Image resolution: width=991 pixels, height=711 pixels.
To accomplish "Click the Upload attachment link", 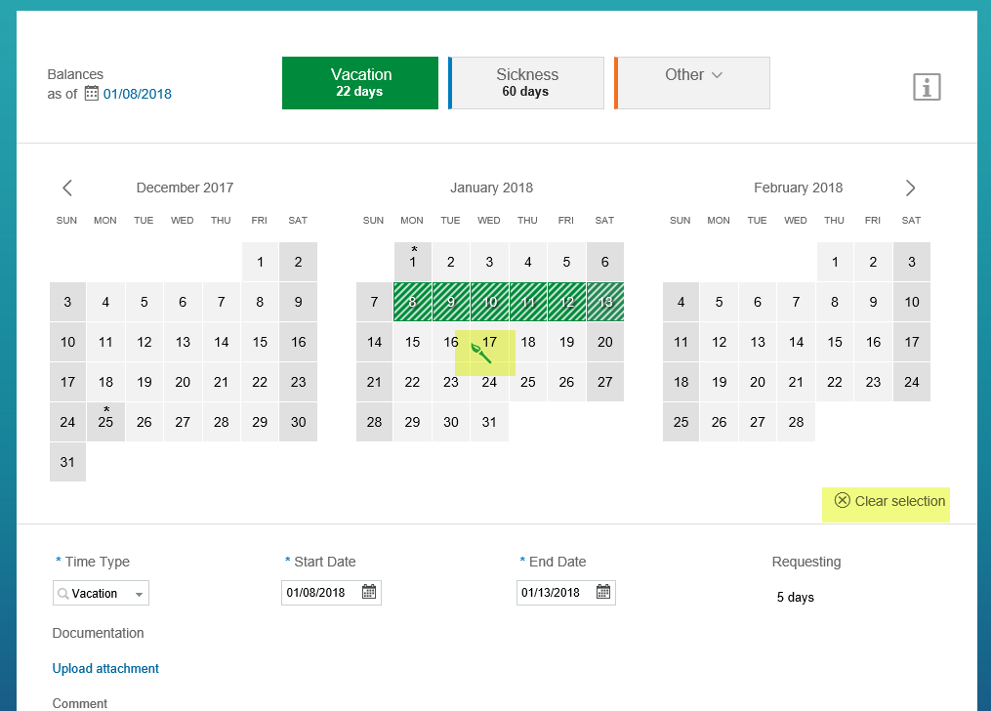I will (x=105, y=669).
